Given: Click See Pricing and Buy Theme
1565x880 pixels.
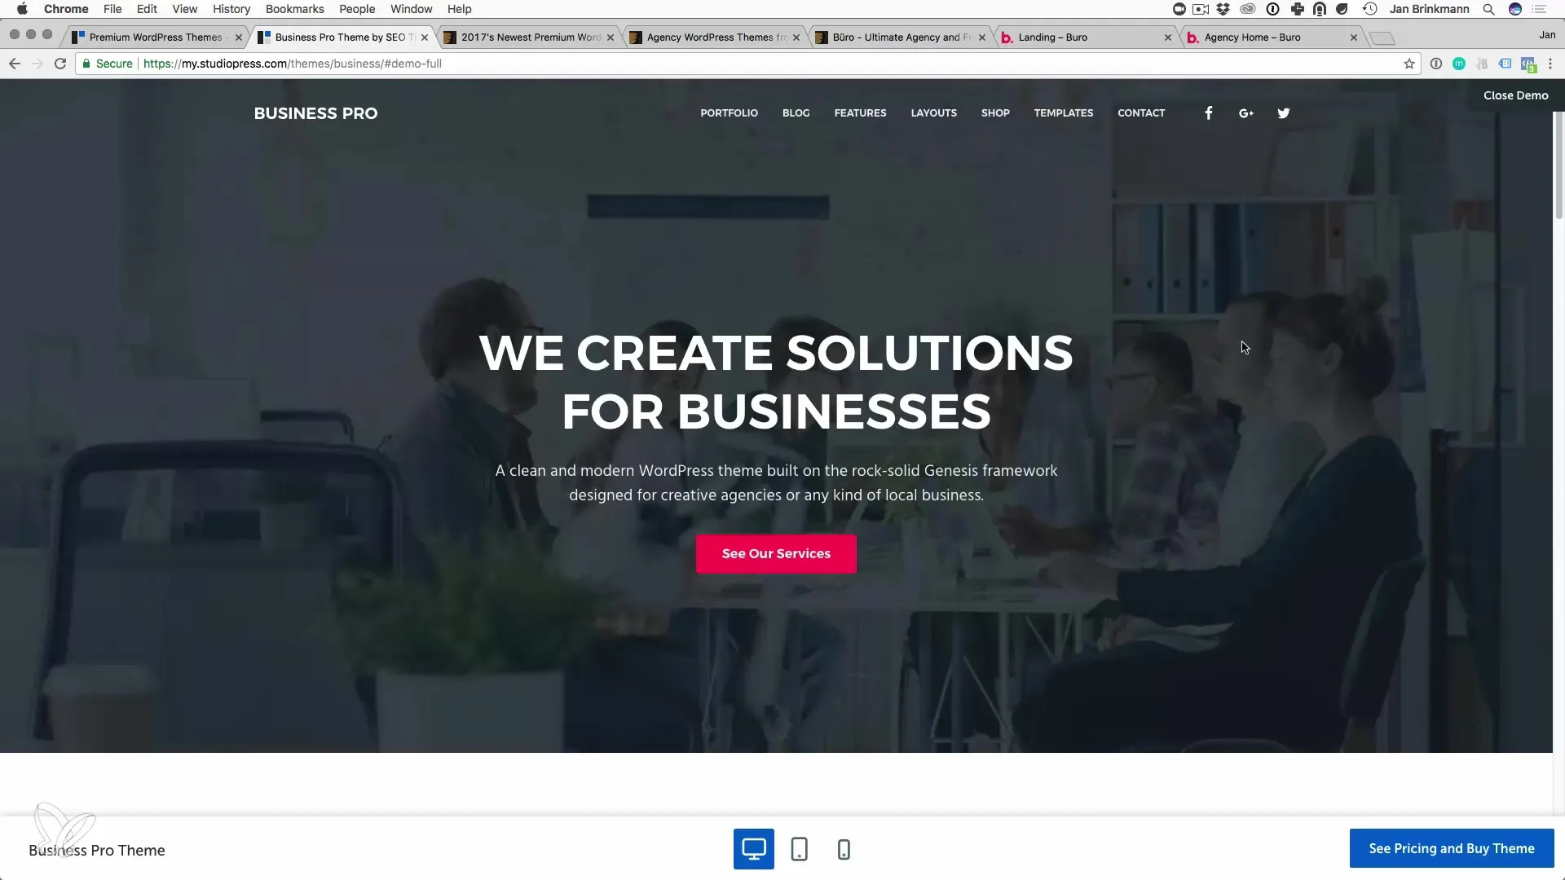Looking at the screenshot, I should click(1452, 848).
